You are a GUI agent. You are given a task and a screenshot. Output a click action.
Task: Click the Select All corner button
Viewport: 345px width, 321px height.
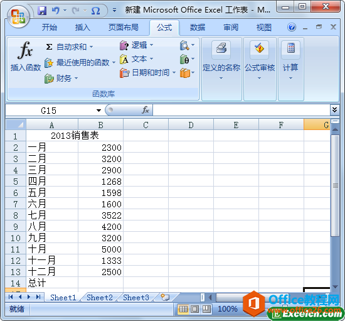16,124
